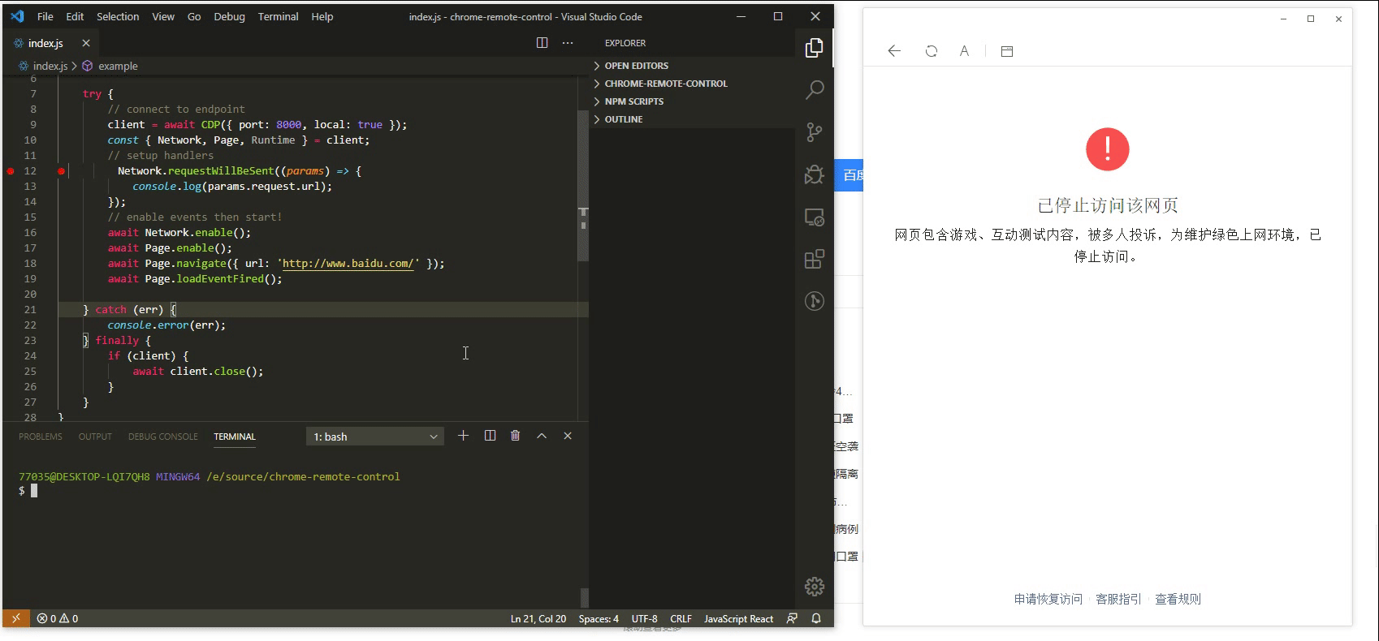Image resolution: width=1379 pixels, height=641 pixels.
Task: Open the File menu
Action: point(45,16)
